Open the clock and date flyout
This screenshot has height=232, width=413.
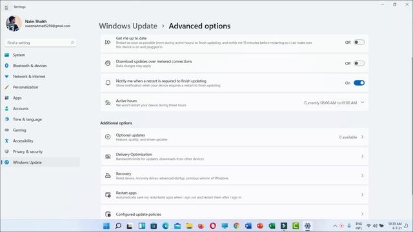[x=394, y=226]
